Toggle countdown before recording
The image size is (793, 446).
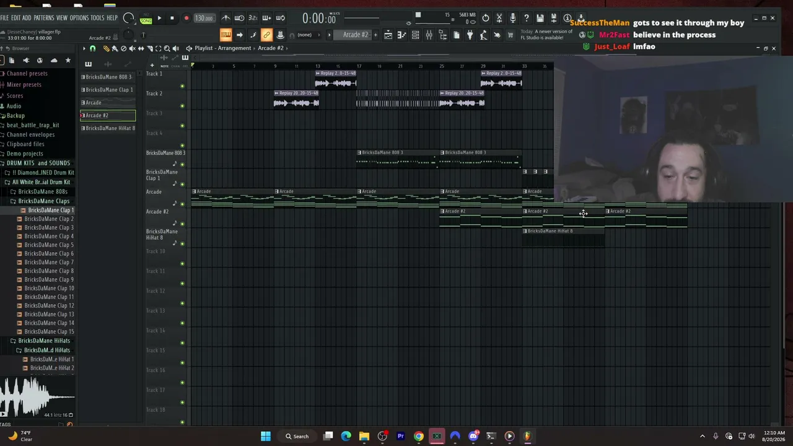coord(253,18)
